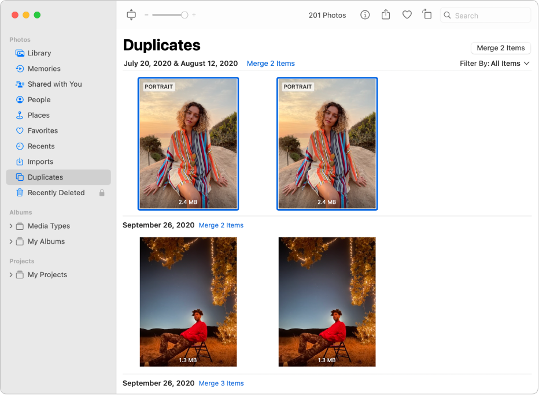The height and width of the screenshot is (395, 539).
Task: Open the Share icon in the toolbar
Action: (386, 15)
